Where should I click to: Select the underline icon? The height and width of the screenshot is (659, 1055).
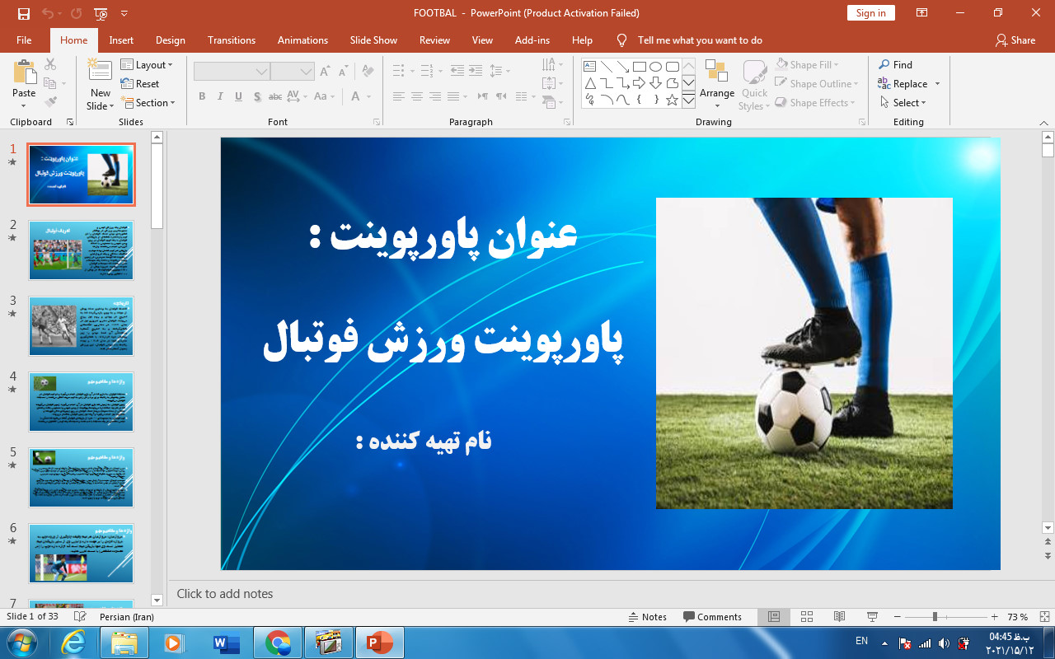tap(237, 96)
